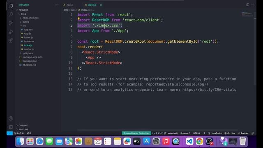Open the App Store from the dock
263x148 pixels.
[x=146, y=141]
